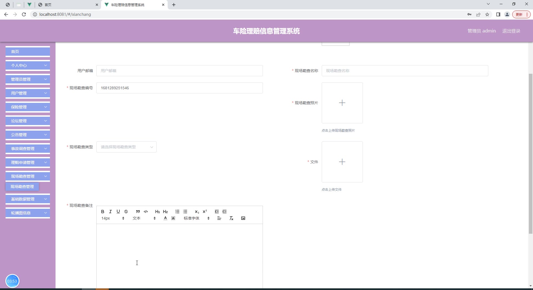This screenshot has width=533, height=290.
Task: Click the 更新 browser update button
Action: (521, 14)
